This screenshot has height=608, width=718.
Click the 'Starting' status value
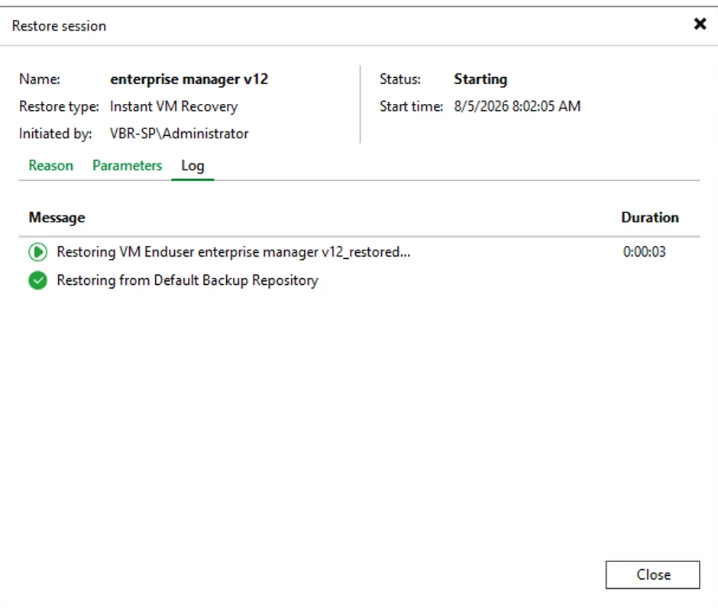pyautogui.click(x=480, y=79)
